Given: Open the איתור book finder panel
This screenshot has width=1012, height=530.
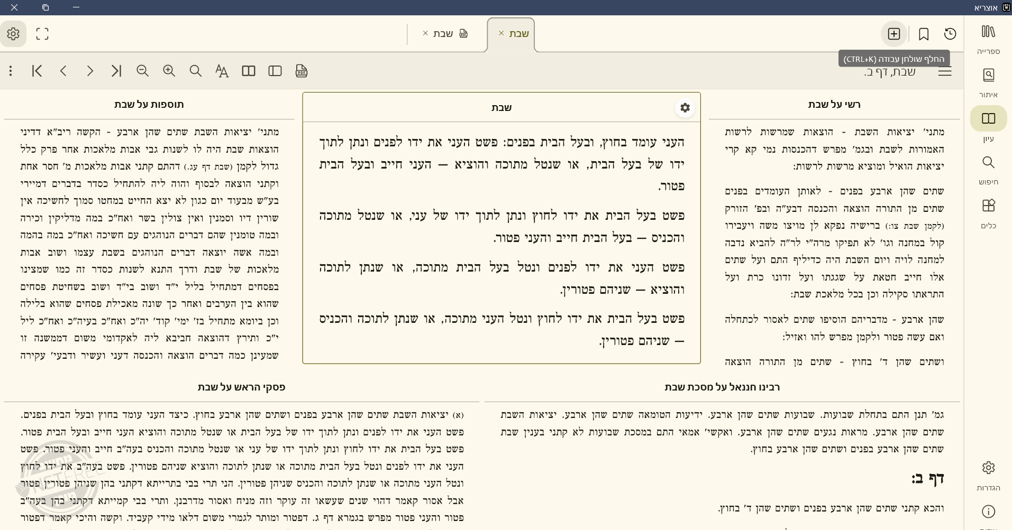Looking at the screenshot, I should 988,82.
